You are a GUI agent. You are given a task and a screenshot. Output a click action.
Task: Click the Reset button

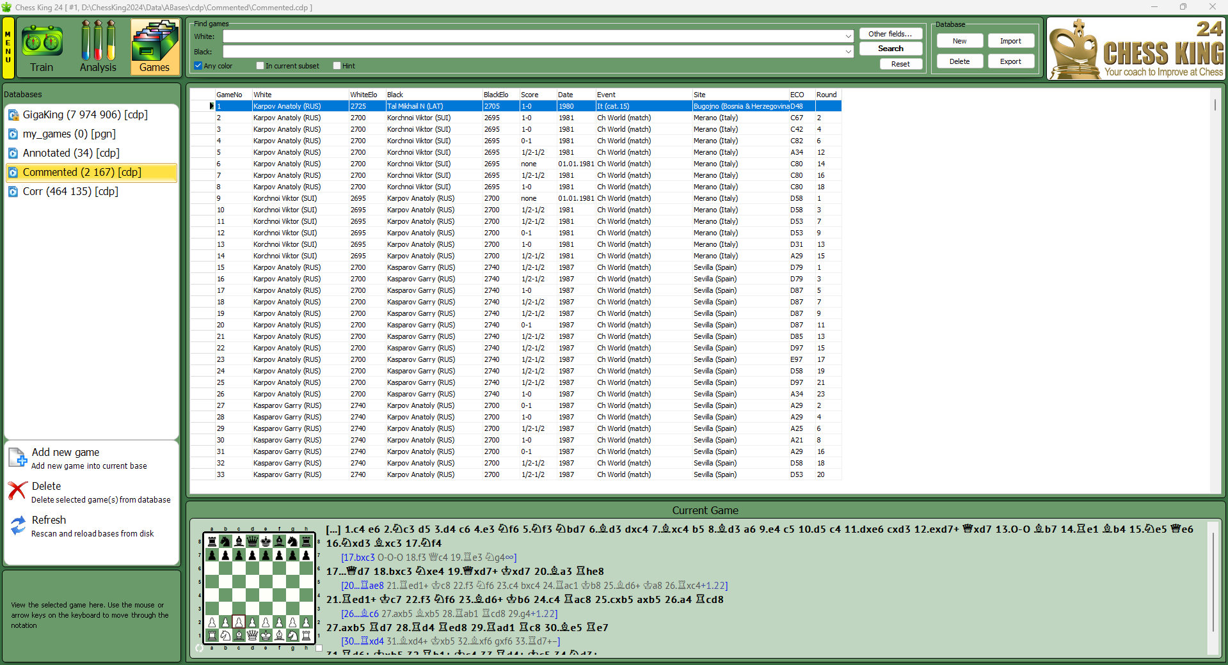point(900,64)
